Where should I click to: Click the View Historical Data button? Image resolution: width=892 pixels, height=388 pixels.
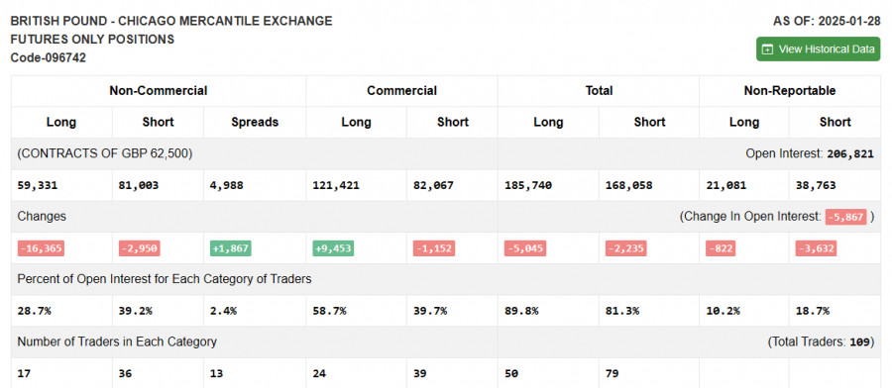(818, 49)
